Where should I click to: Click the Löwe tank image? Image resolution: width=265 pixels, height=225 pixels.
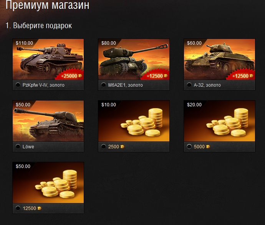pos(48,121)
